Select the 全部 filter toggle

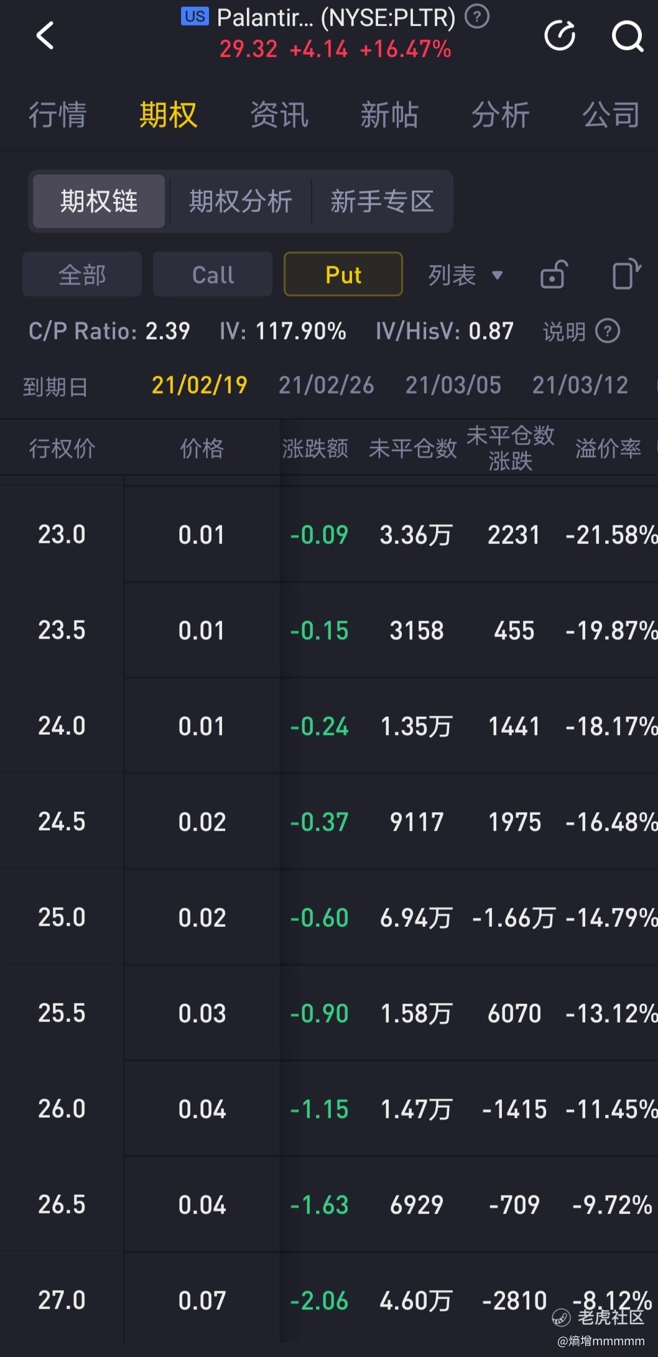coord(82,274)
